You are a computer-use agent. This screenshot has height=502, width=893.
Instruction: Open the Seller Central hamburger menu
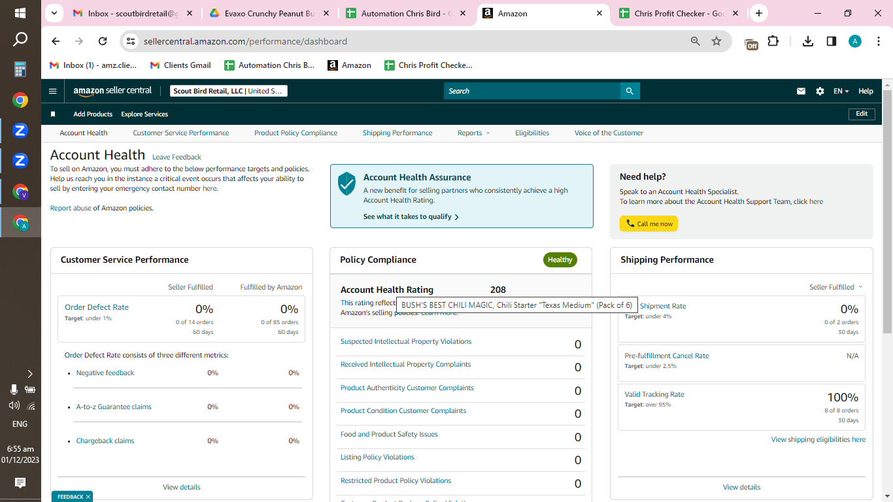click(53, 91)
